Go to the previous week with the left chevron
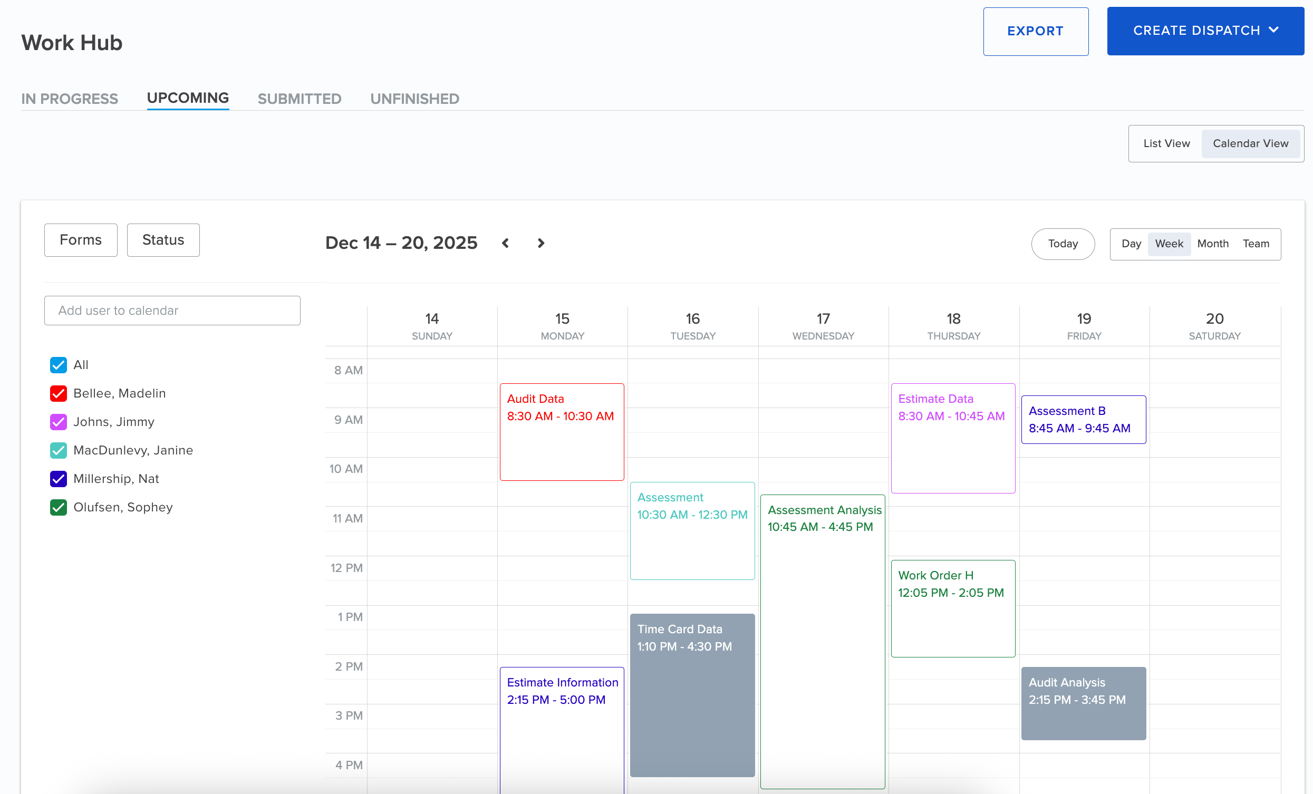Screen dimensions: 1313x794 click(x=505, y=244)
